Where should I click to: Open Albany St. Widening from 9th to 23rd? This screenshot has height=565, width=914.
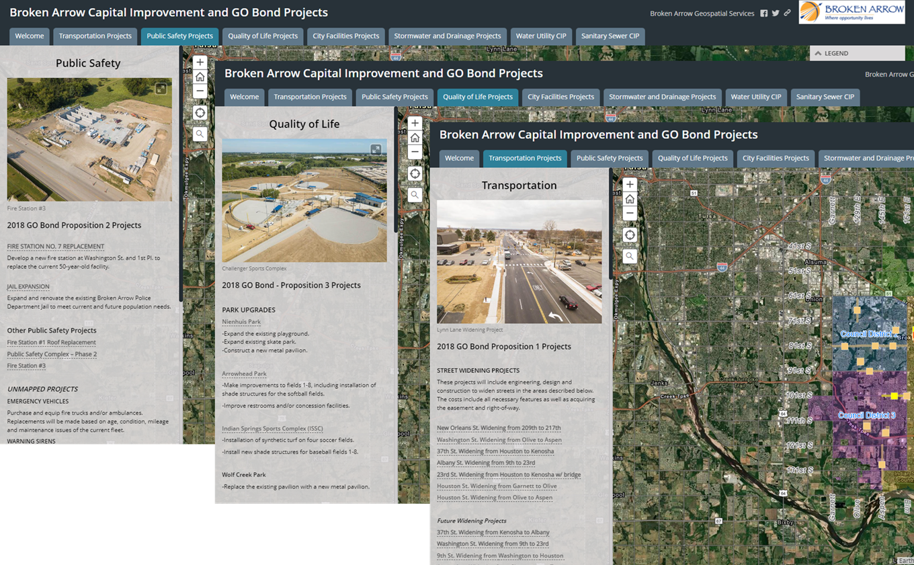[486, 463]
